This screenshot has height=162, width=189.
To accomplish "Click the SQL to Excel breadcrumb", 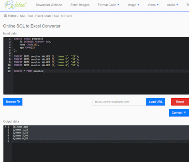I will pos(63,16).
